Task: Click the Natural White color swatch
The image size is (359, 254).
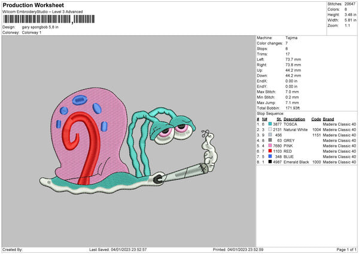Action: point(270,129)
